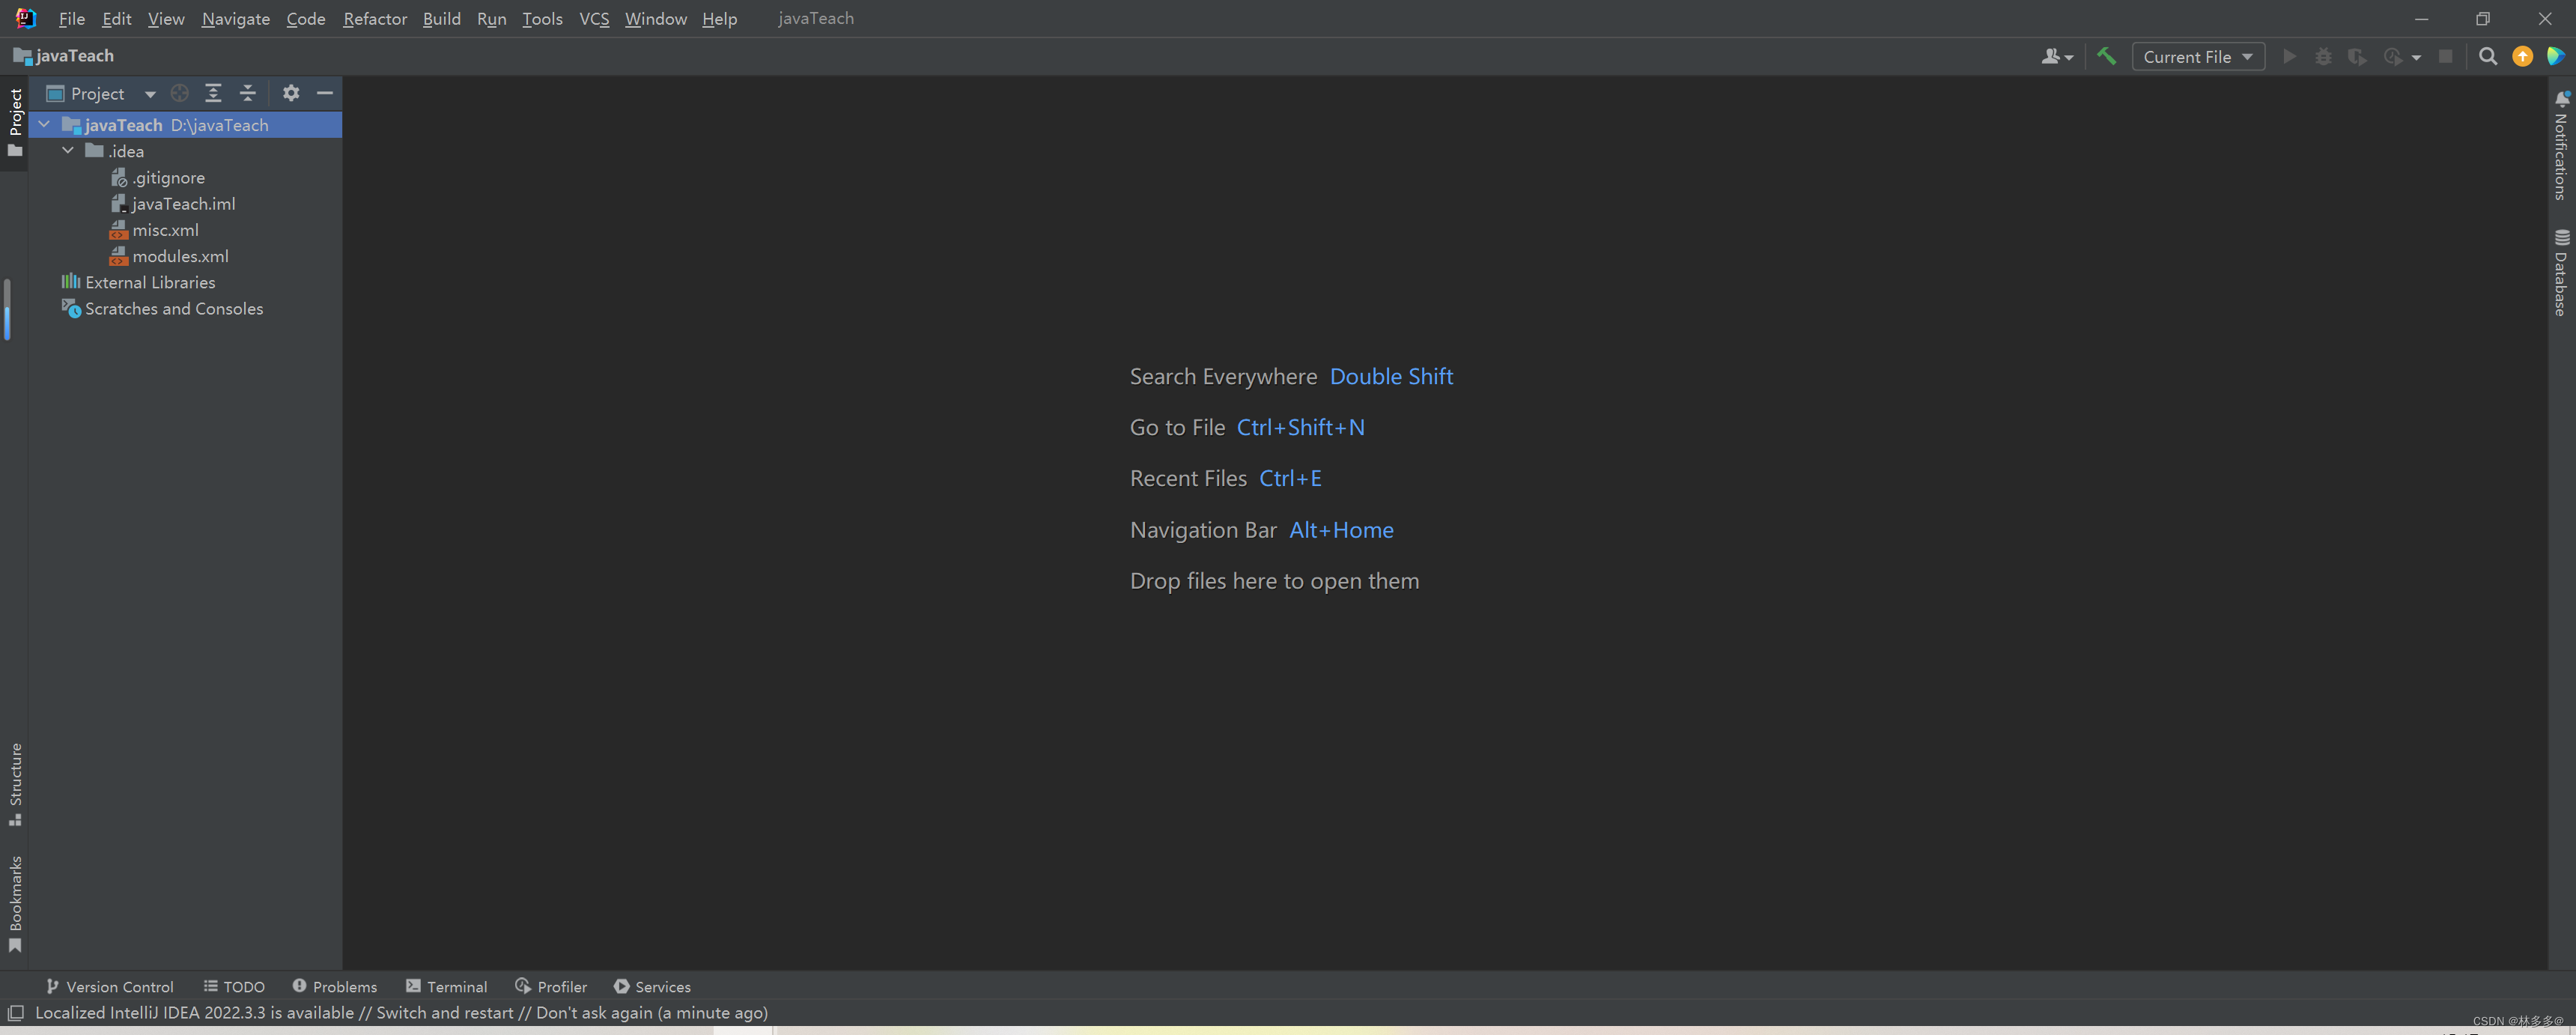The width and height of the screenshot is (2576, 1035).
Task: Open the Profiler tool window
Action: 550,986
